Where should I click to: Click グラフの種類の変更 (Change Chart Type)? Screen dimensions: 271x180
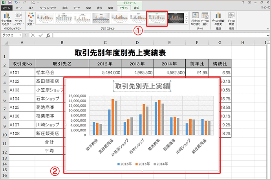pyautogui.click(x=218, y=19)
